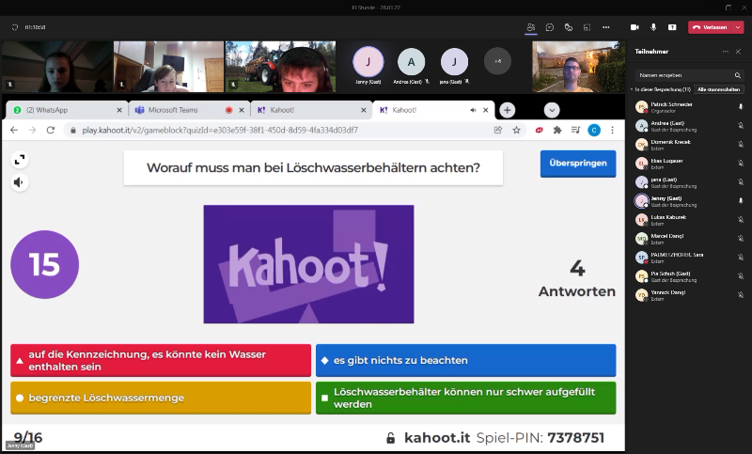Open the breakout rooms view icon
This screenshot has width=752, height=454.
587,27
